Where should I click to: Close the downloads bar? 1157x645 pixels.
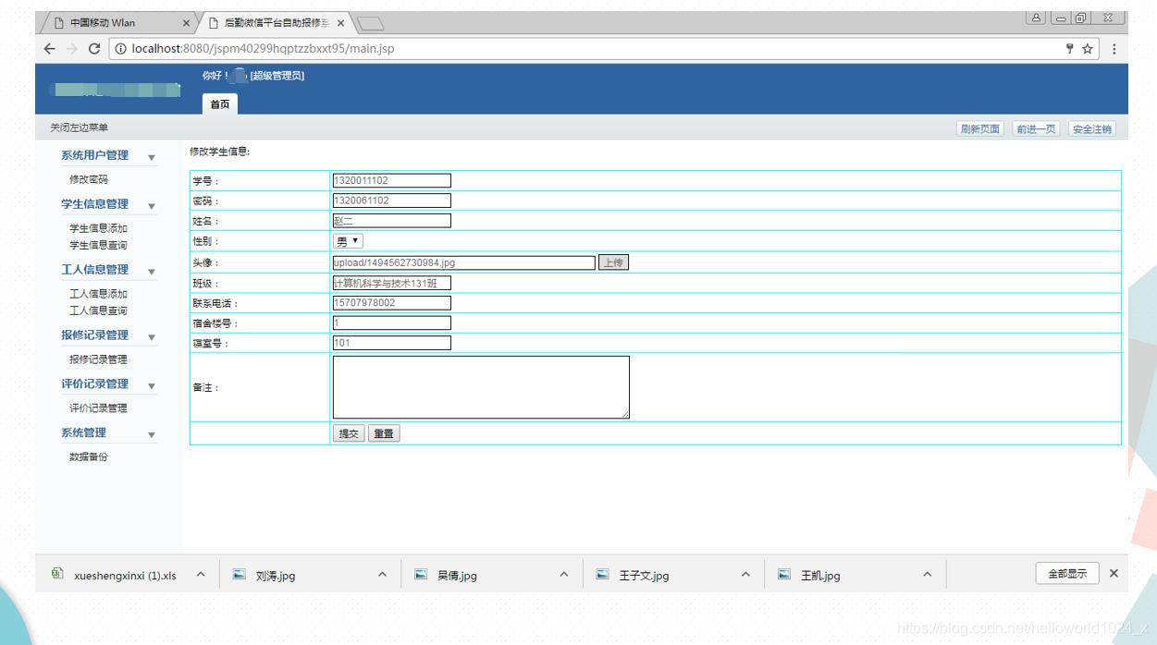coord(1114,573)
